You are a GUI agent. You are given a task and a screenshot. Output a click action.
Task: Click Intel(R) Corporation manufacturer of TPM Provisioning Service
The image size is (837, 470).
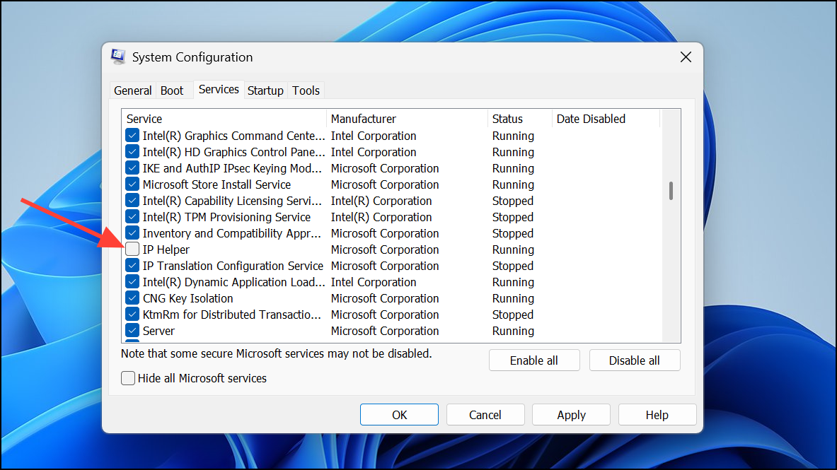pos(381,218)
